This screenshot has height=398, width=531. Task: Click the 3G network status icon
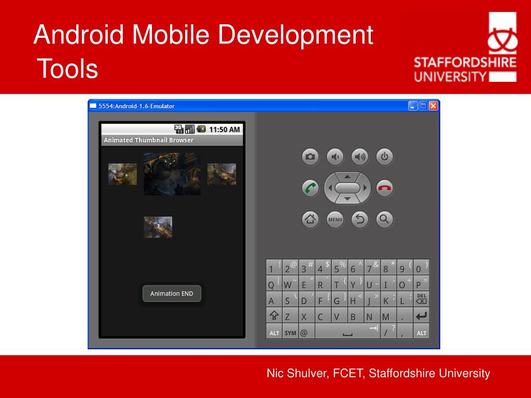(178, 129)
